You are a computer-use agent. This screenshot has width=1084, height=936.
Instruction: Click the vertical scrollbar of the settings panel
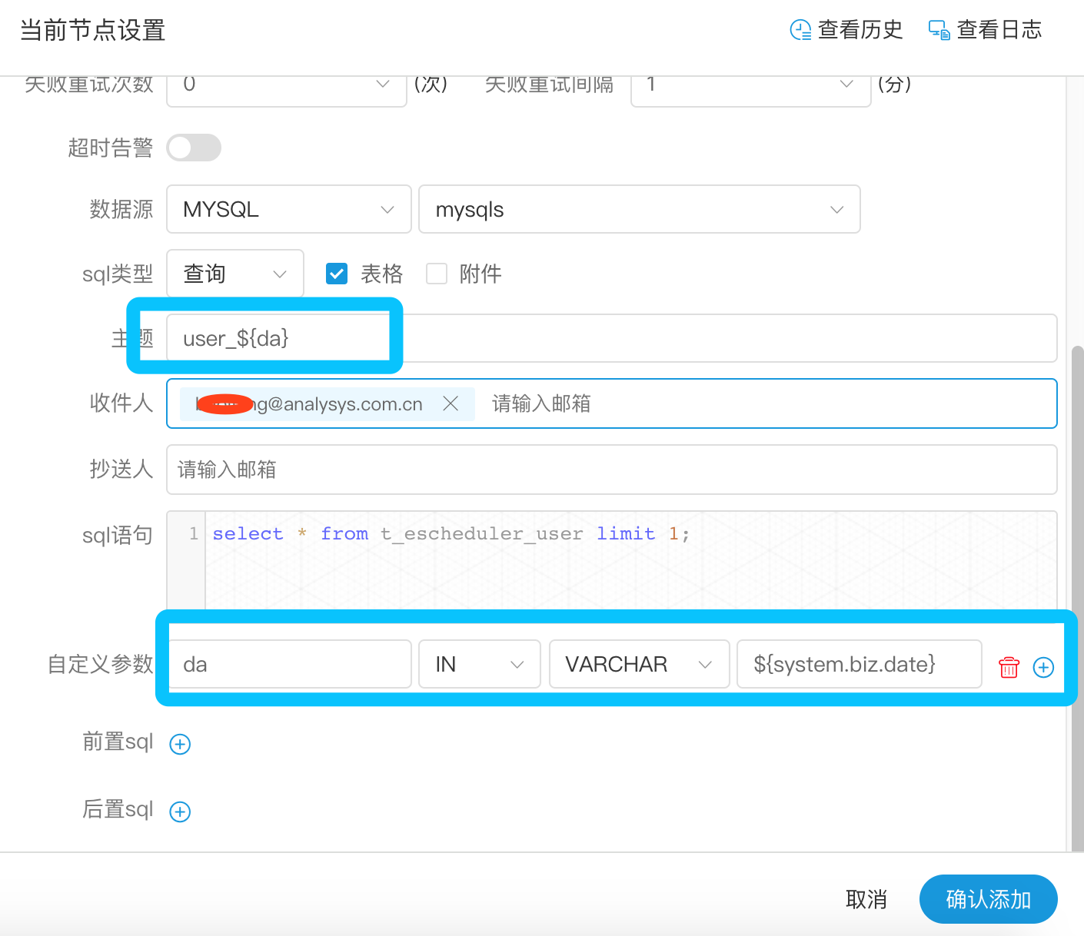click(1077, 598)
